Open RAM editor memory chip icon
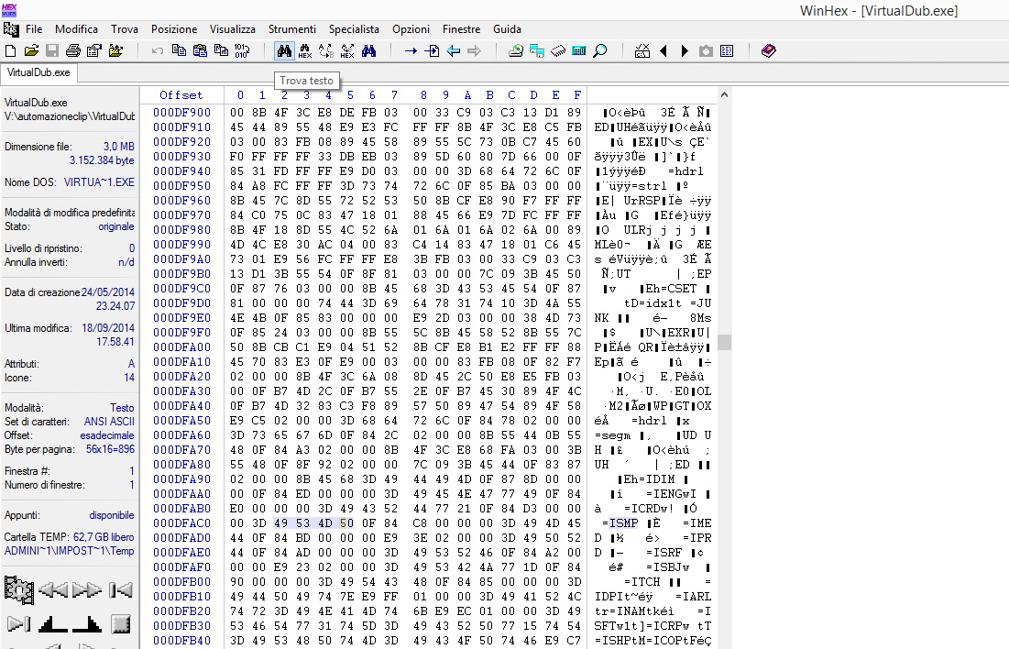 click(x=558, y=50)
